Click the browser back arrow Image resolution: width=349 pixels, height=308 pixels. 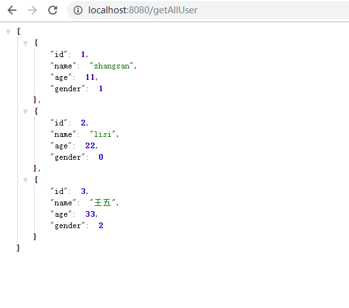coord(12,10)
